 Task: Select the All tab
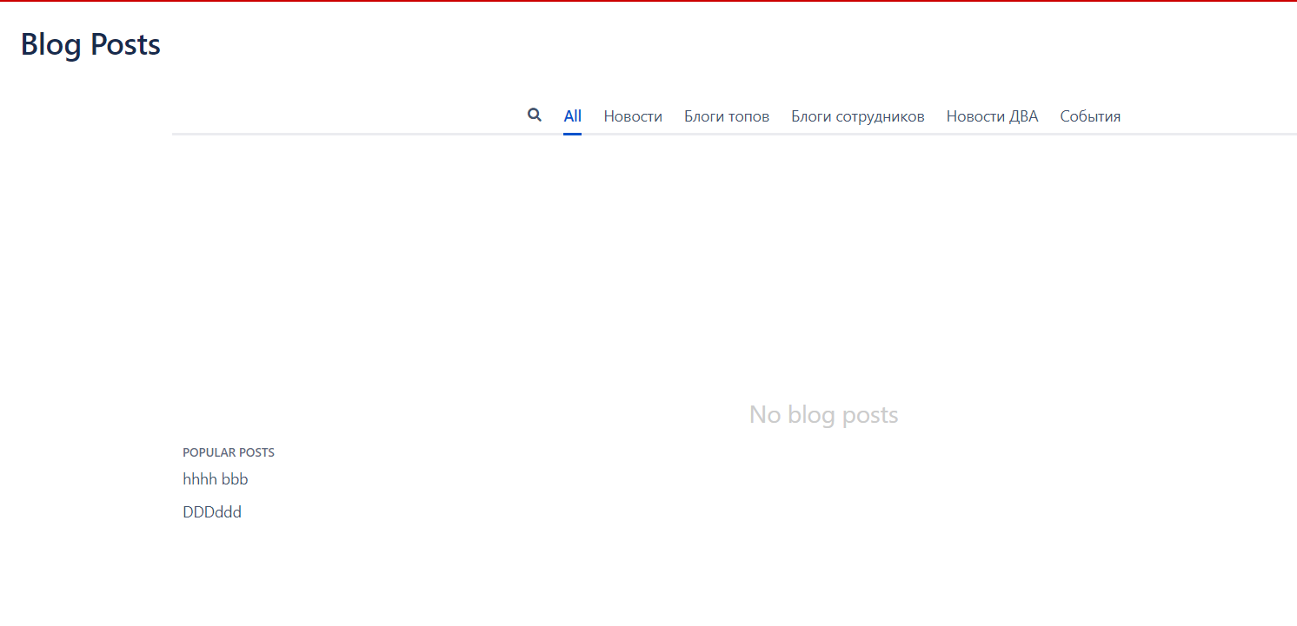tap(572, 116)
